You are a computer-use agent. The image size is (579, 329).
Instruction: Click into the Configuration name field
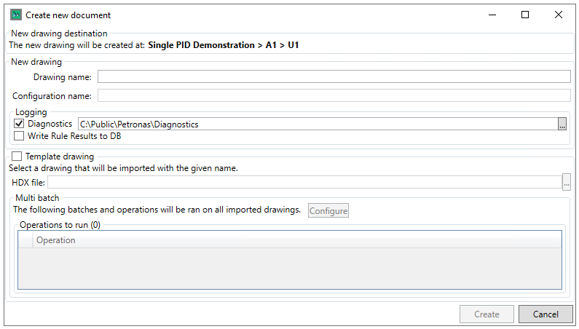pos(334,96)
